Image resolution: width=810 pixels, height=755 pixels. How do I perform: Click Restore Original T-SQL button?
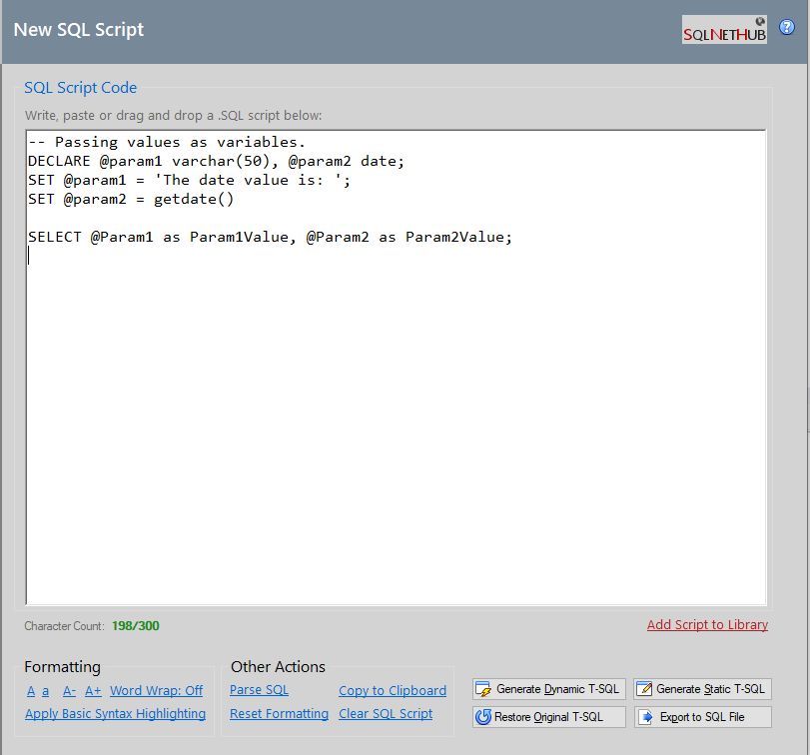(549, 717)
